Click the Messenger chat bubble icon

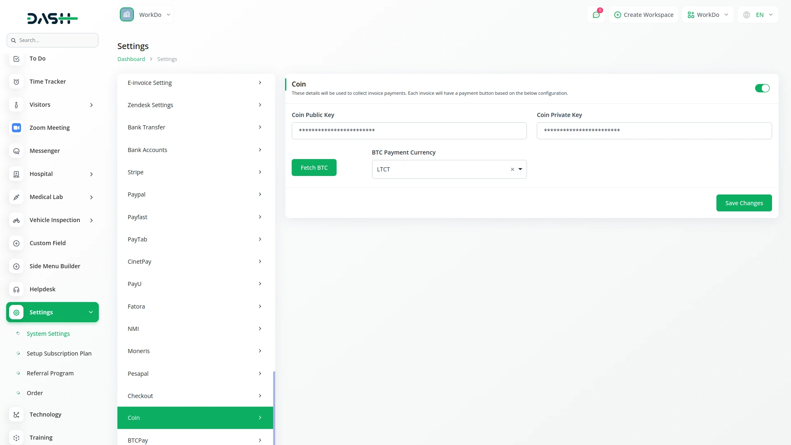pyautogui.click(x=16, y=151)
